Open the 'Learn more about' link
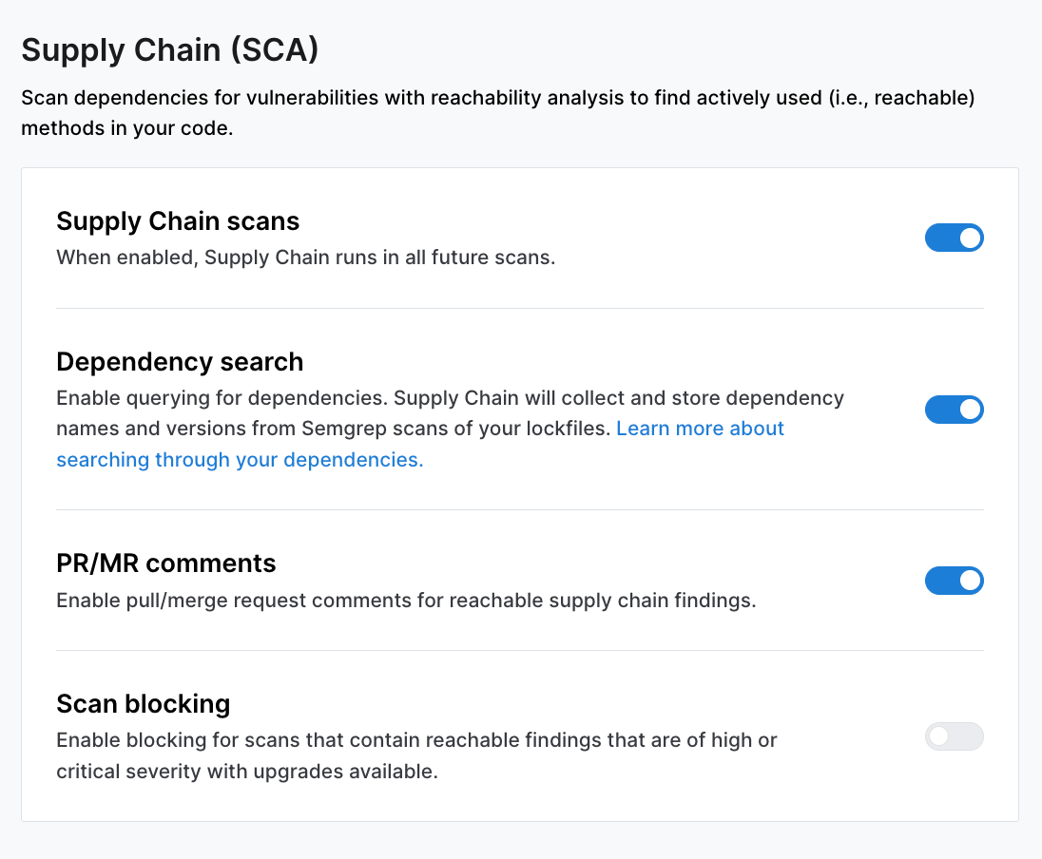This screenshot has height=859, width=1042. (700, 429)
